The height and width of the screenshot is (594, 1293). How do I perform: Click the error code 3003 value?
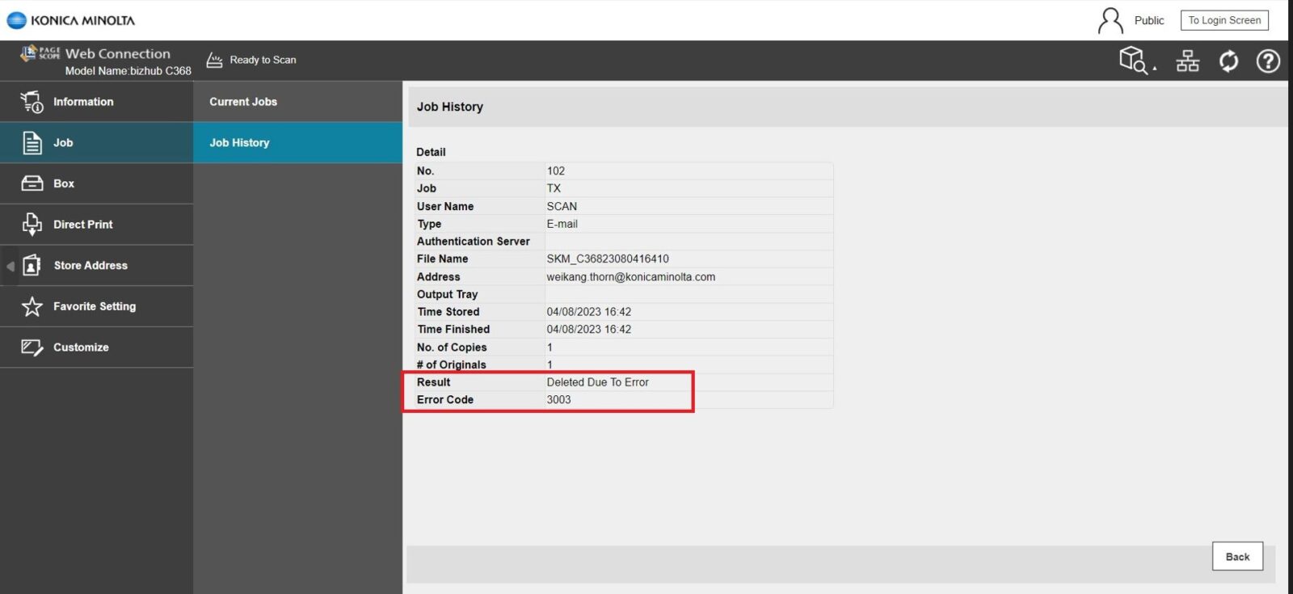(x=558, y=400)
